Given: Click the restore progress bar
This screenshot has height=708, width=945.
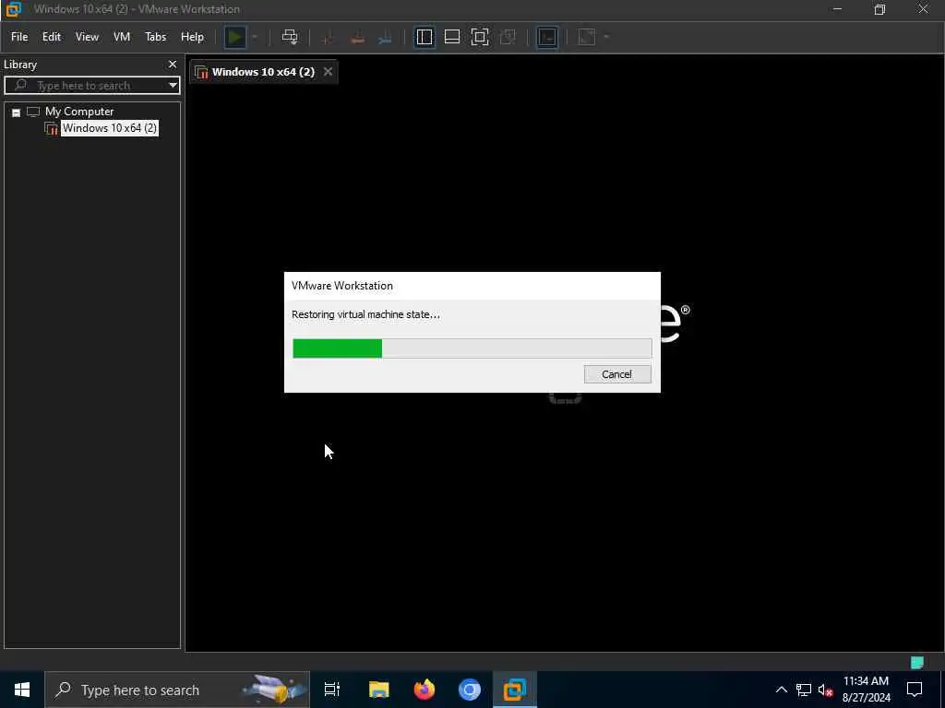Looking at the screenshot, I should click(472, 348).
